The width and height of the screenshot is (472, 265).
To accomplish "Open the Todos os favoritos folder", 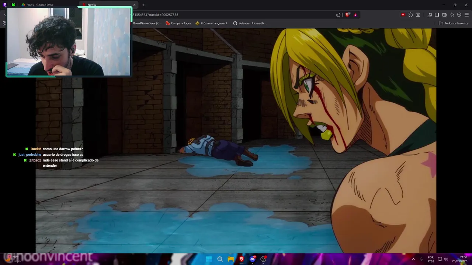I will tap(454, 23).
